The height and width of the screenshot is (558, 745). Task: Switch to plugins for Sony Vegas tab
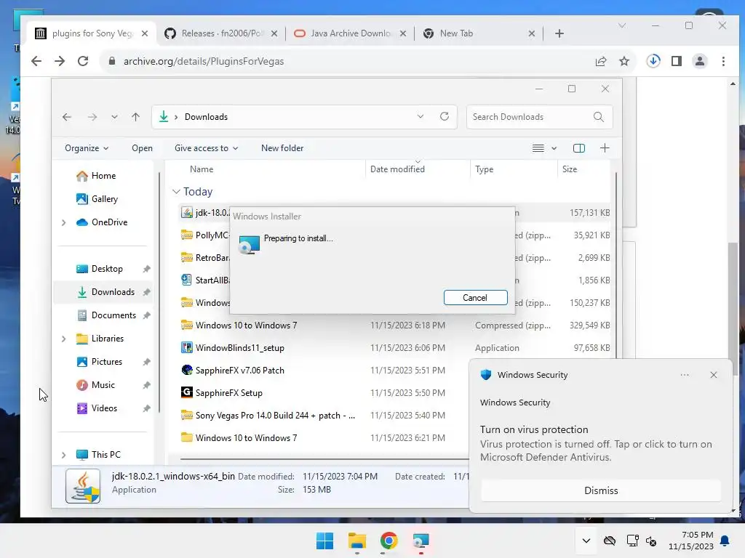tap(91, 33)
